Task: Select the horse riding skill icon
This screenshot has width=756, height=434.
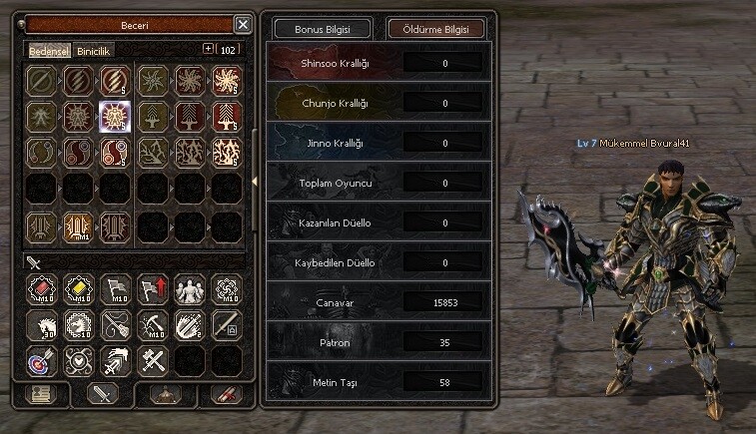Action: [42, 325]
